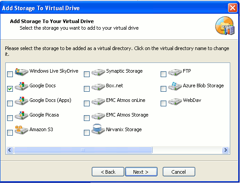
Task: Click the Windows Live SkyDrive label
Action: click(54, 71)
